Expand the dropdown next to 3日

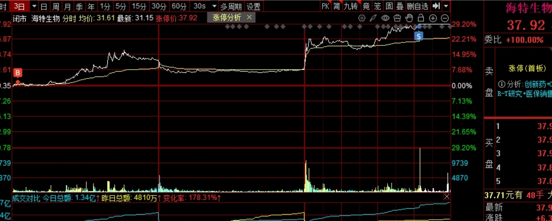tap(34, 6)
